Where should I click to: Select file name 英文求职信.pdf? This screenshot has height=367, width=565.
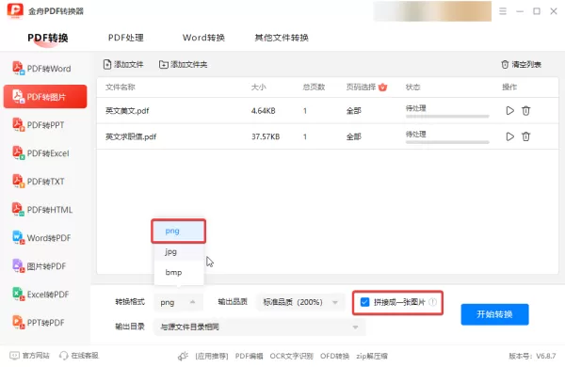(x=131, y=136)
